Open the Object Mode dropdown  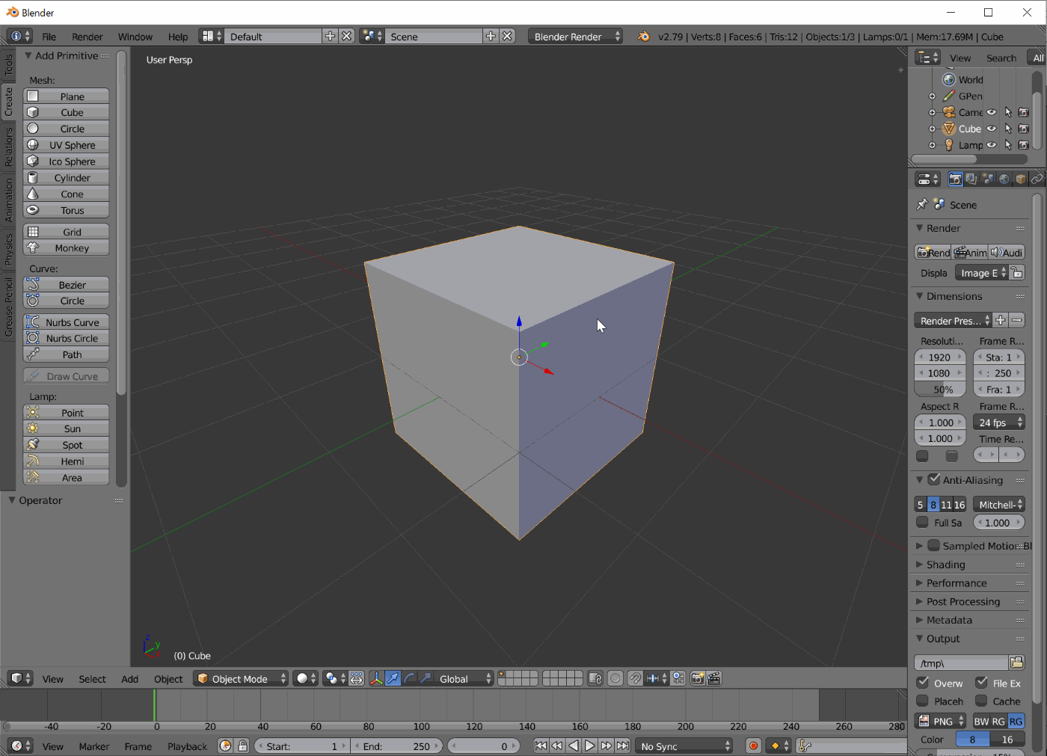click(241, 678)
